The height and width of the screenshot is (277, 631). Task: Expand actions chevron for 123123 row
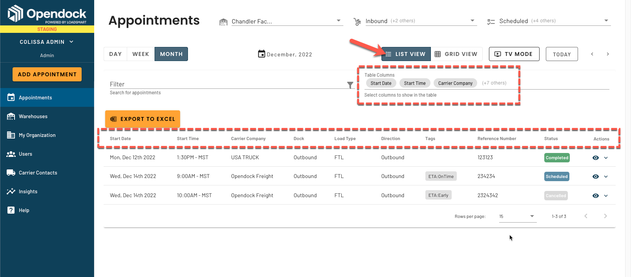(606, 158)
